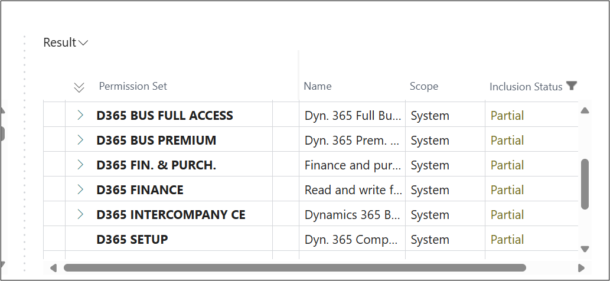Select the D365 FINANCE permission set

[x=140, y=190]
